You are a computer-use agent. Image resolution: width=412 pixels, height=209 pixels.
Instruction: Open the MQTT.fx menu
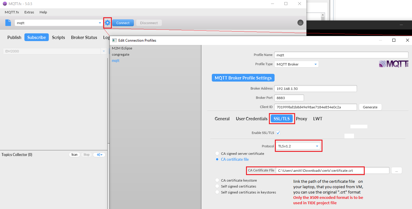point(12,12)
